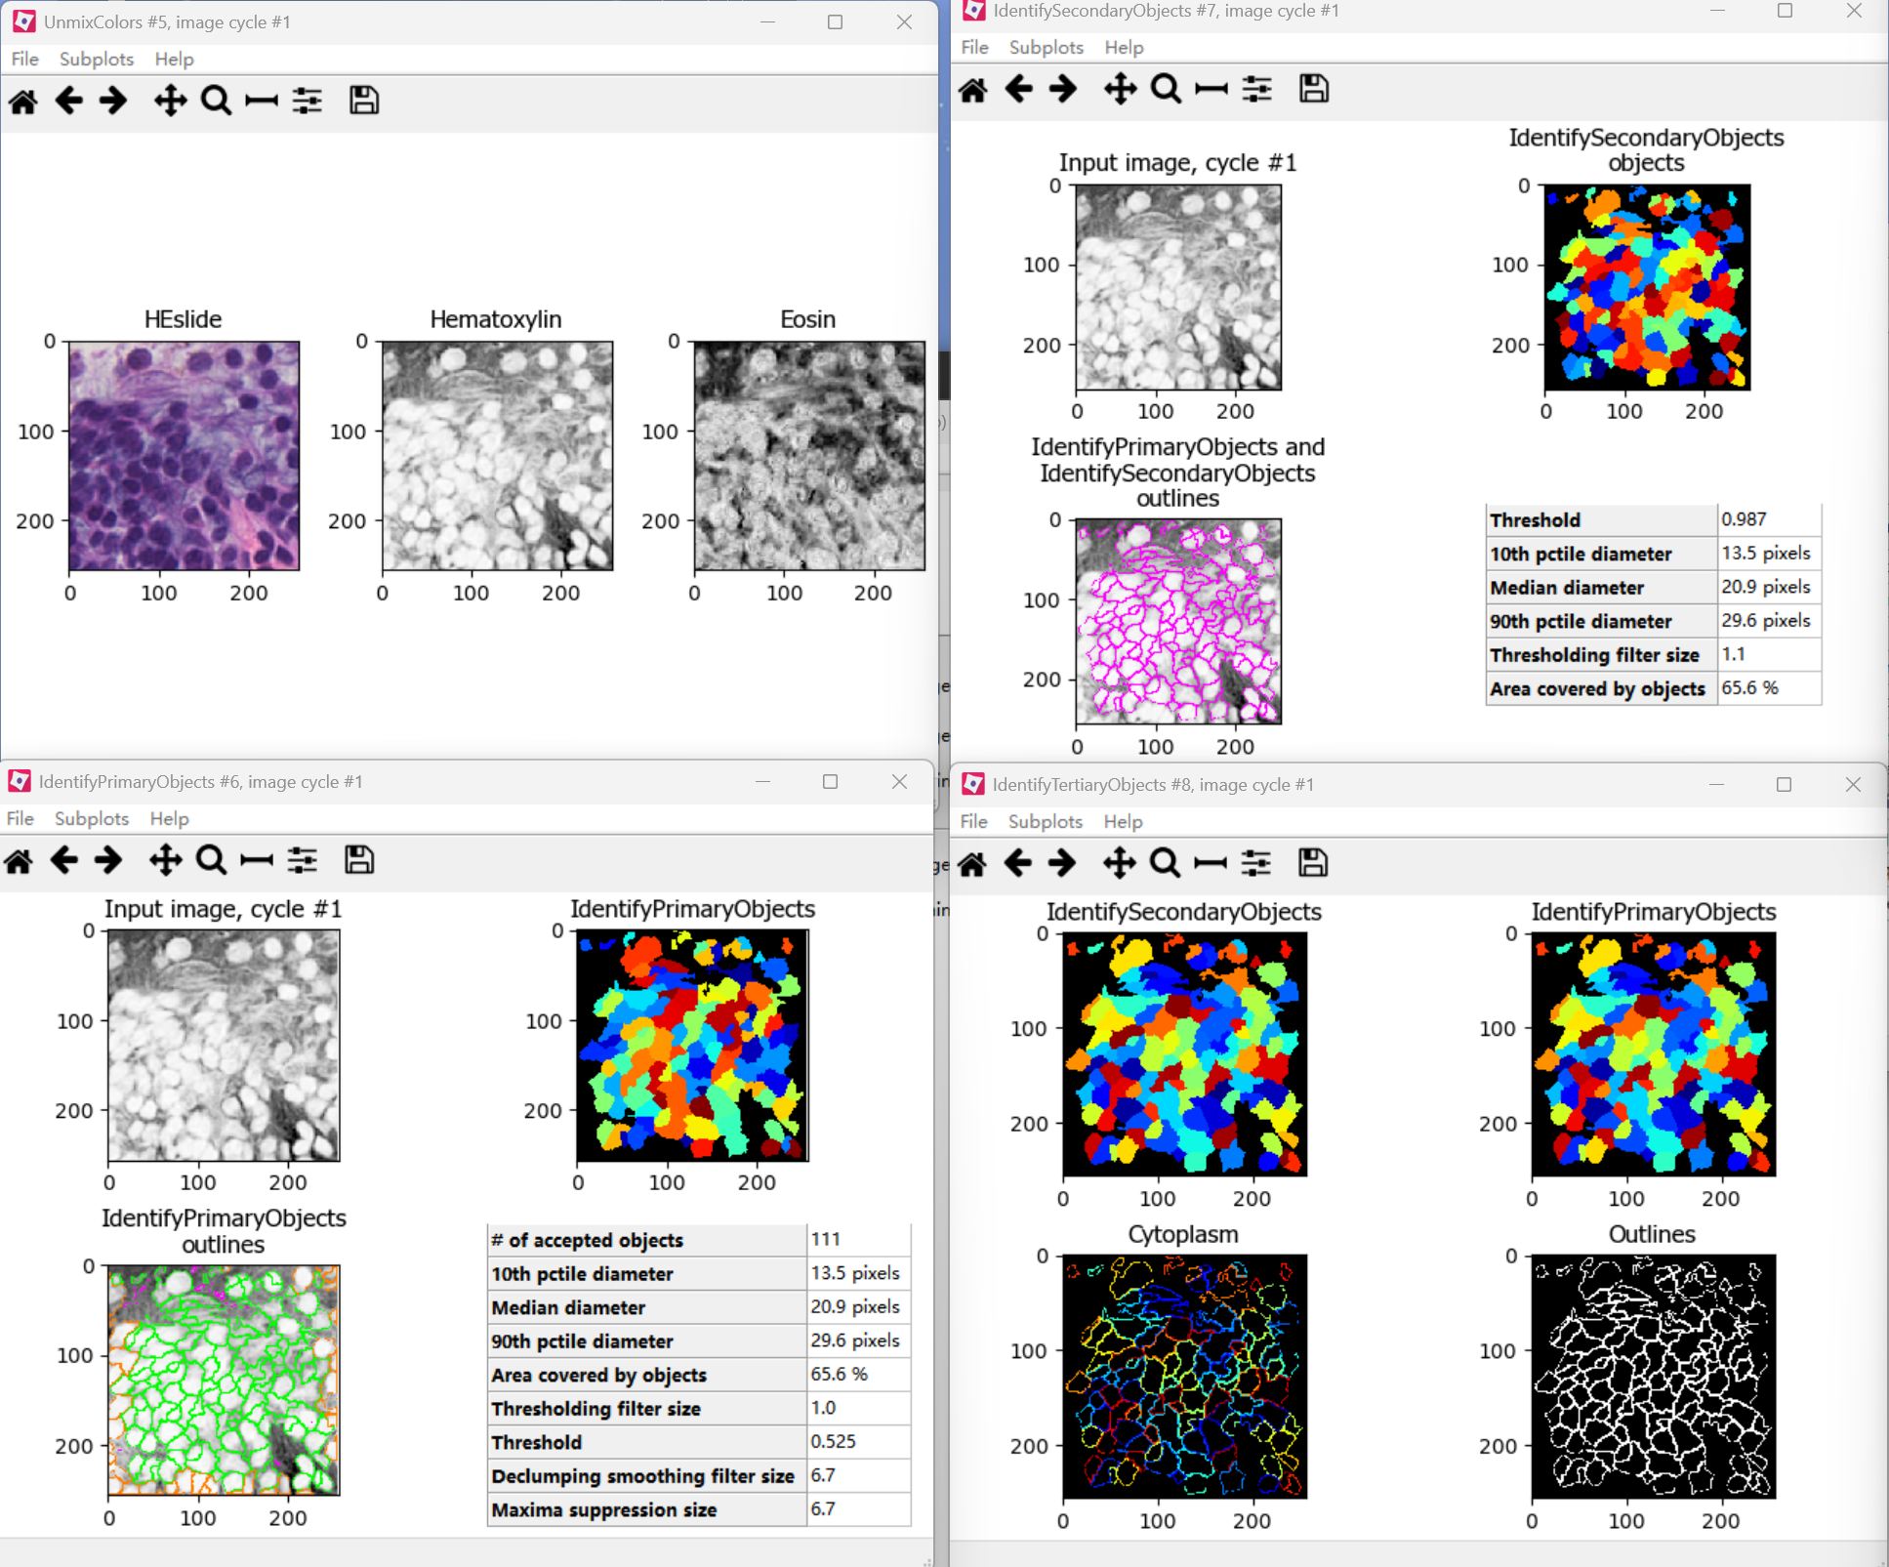The height and width of the screenshot is (1567, 1889).
Task: Select Zoom magnifier in UnmixColors window
Action: [x=216, y=101]
